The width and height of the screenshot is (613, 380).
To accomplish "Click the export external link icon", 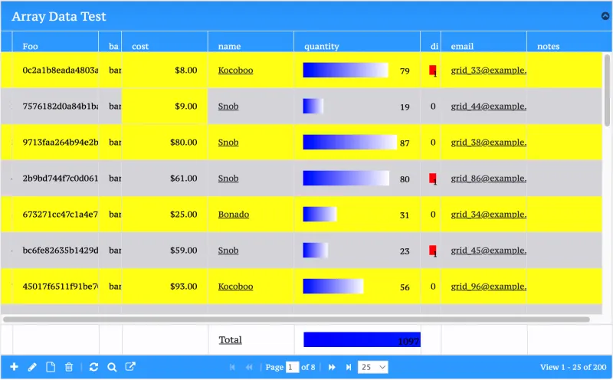I will coord(130,366).
